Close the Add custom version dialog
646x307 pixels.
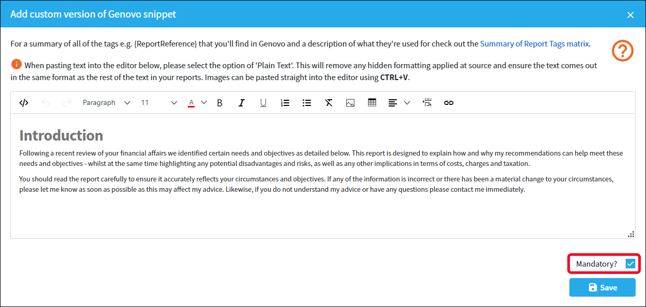click(630, 15)
